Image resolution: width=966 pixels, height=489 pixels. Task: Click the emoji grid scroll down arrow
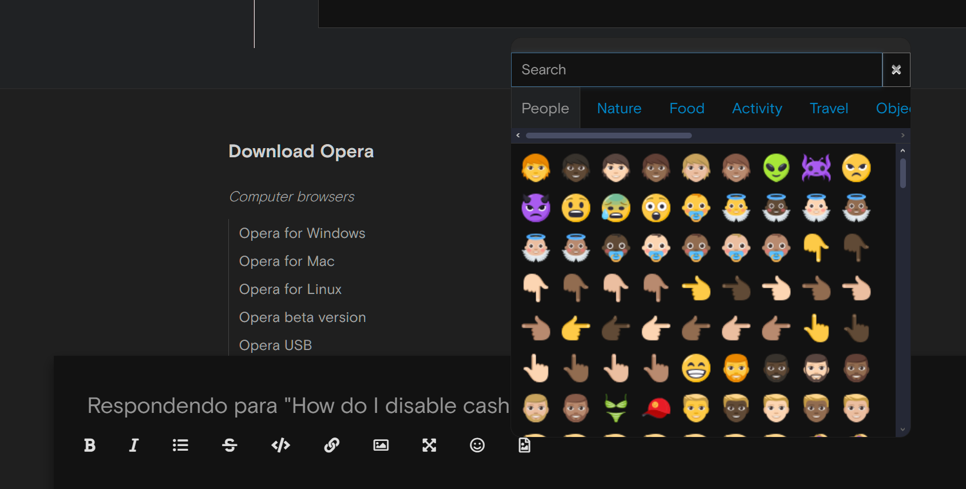(x=902, y=430)
